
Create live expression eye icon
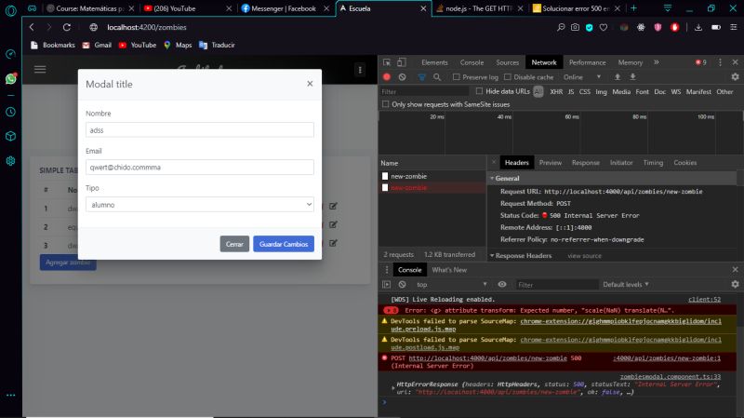(501, 284)
